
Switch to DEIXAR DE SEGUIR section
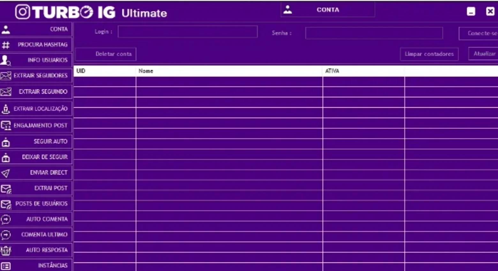click(x=36, y=157)
